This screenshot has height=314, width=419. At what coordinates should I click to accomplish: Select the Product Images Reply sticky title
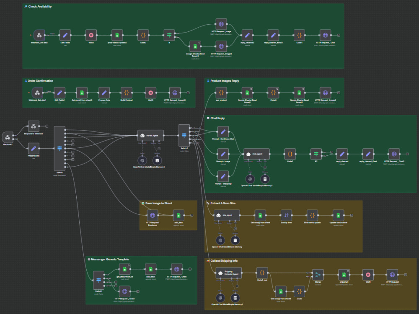(225, 81)
